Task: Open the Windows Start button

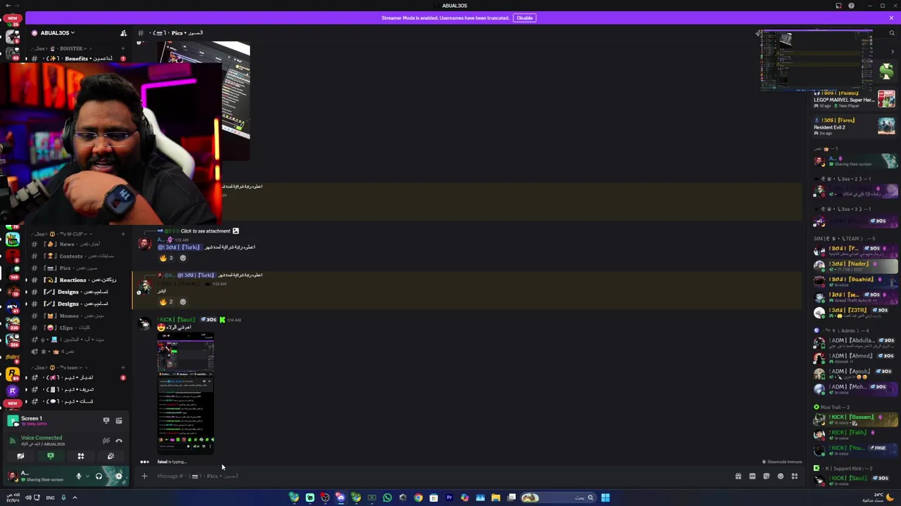Action: (x=605, y=498)
